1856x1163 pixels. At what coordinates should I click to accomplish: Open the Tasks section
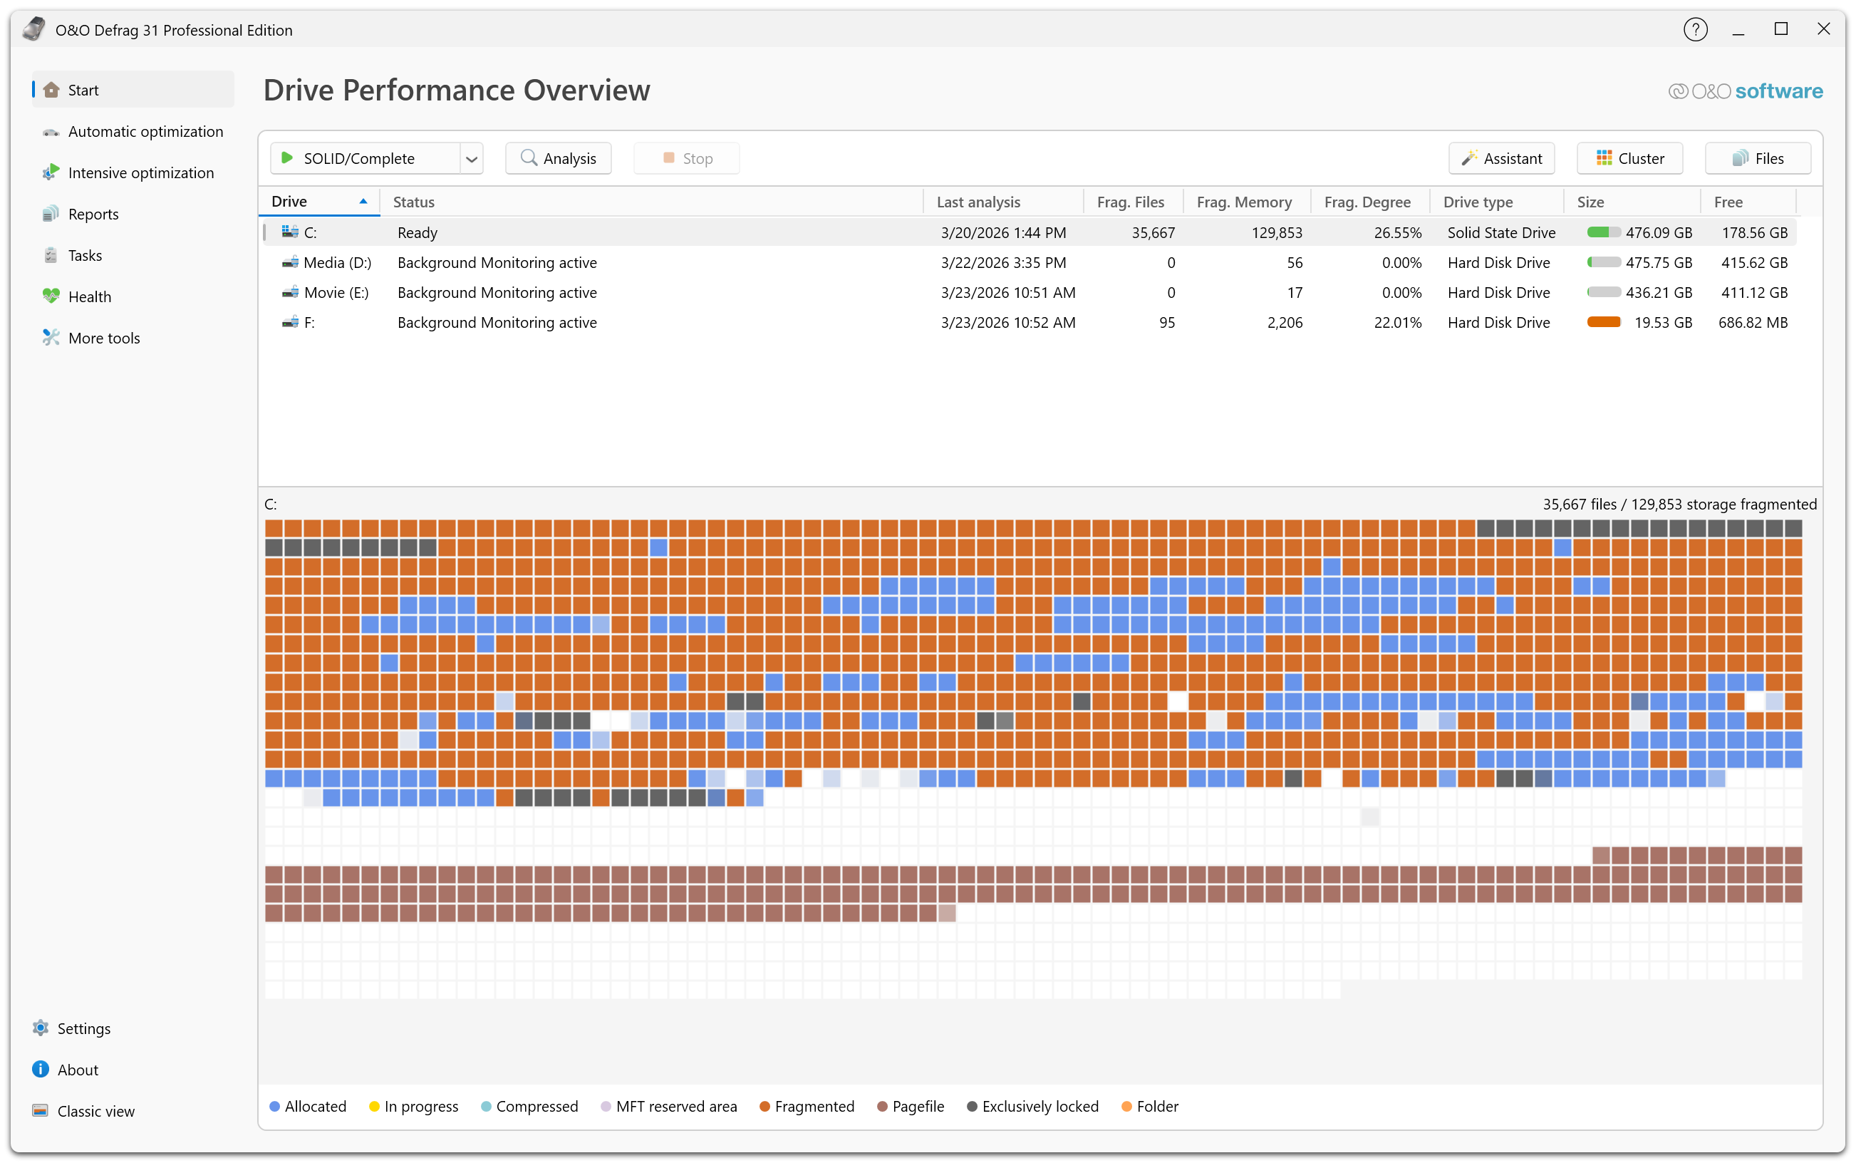pyautogui.click(x=85, y=254)
